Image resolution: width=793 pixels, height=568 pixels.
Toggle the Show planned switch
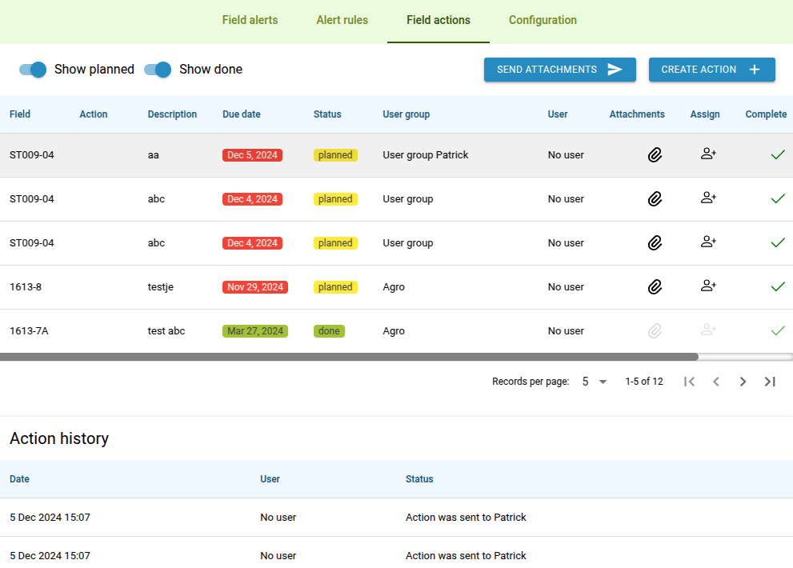point(33,70)
